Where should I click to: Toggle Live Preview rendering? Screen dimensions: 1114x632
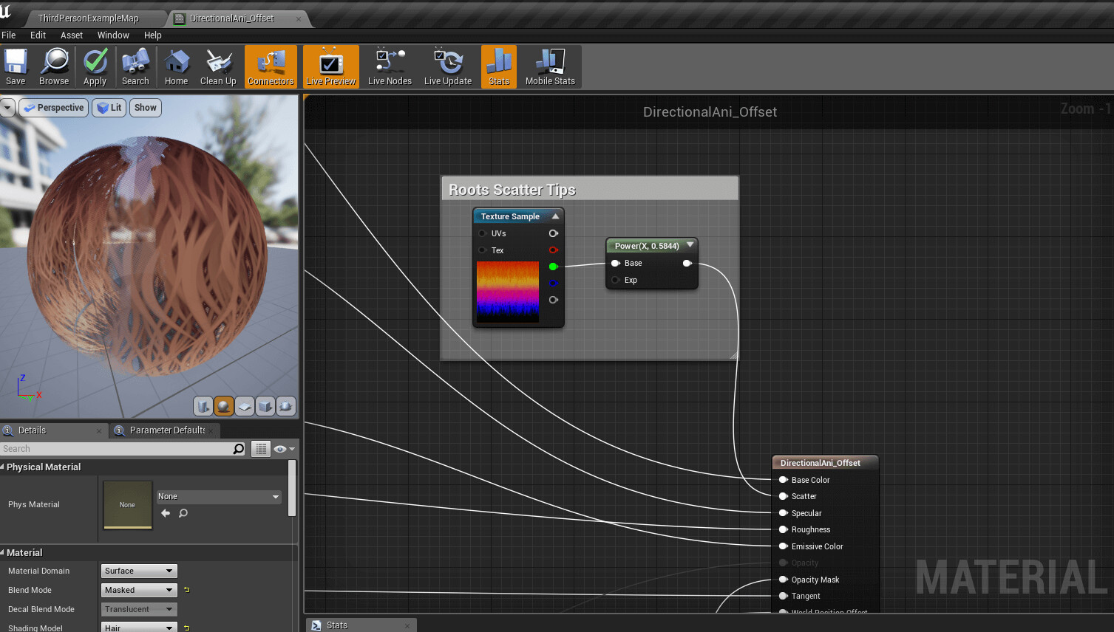coord(330,66)
